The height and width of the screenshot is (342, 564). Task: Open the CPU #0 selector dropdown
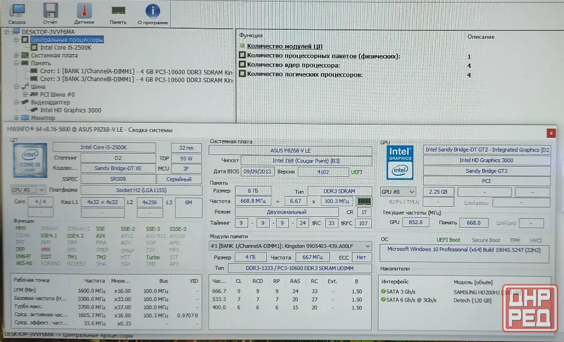pyautogui.click(x=28, y=190)
